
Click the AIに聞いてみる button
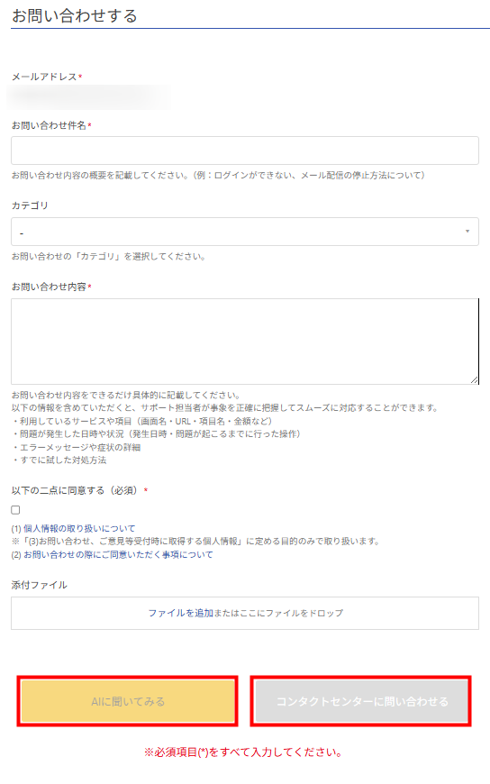(x=128, y=701)
